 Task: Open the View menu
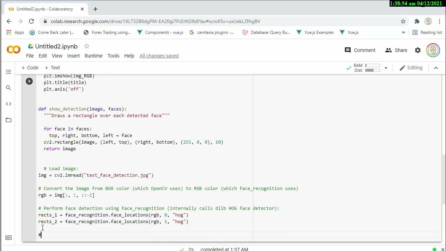pyautogui.click(x=57, y=56)
